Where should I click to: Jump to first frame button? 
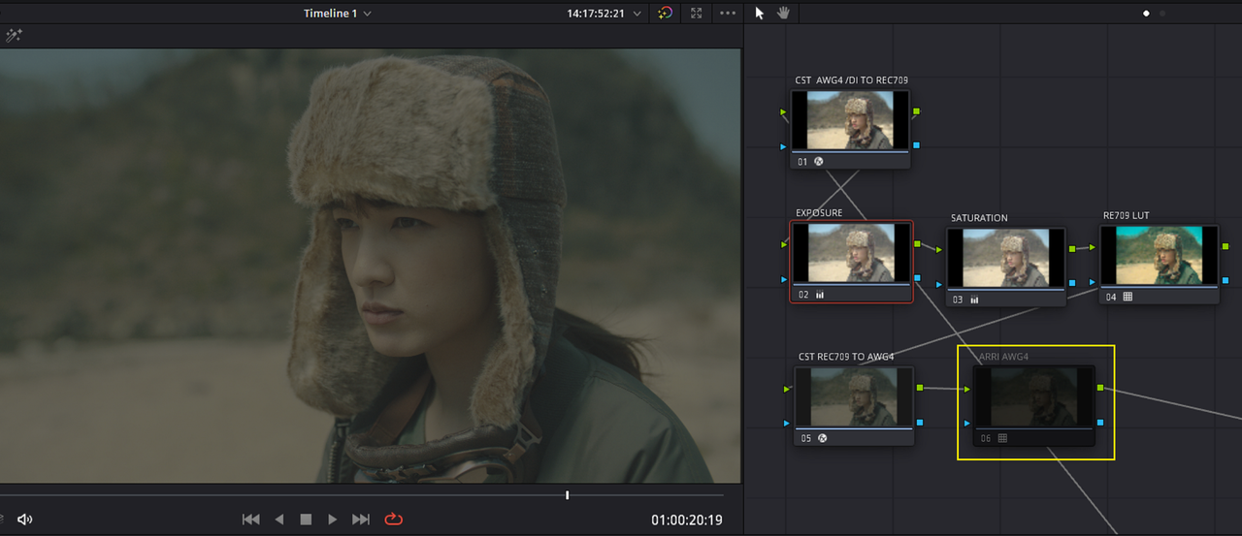tap(250, 520)
